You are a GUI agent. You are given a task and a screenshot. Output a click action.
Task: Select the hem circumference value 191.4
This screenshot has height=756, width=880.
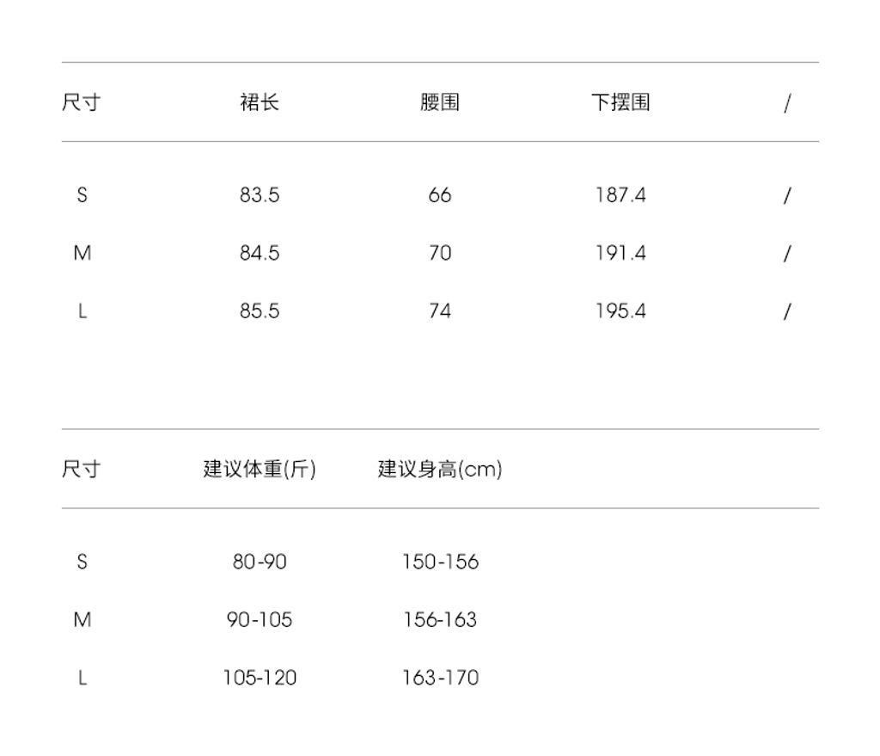pos(620,253)
